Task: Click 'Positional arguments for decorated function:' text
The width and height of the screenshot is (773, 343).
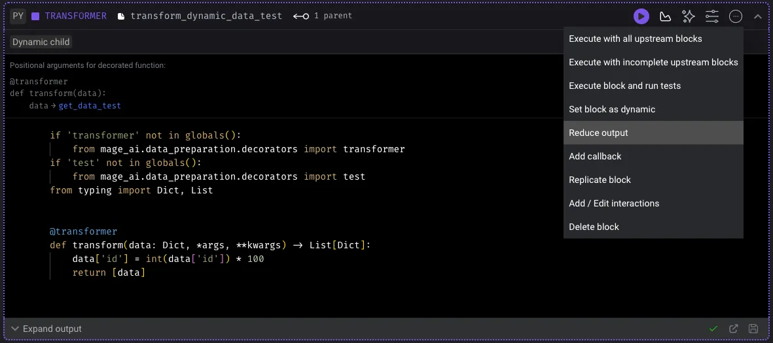Action: pos(88,65)
